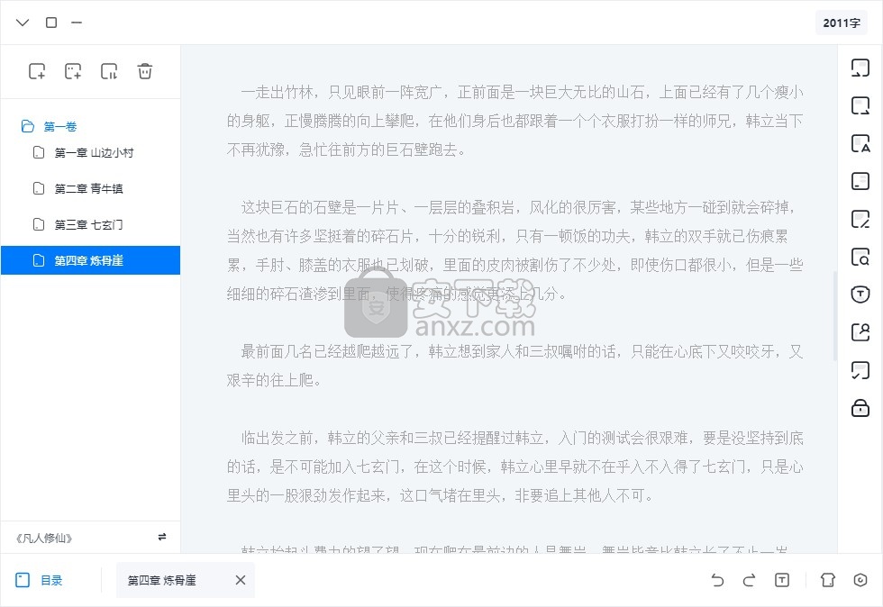Click the undo arrow icon

[717, 580]
